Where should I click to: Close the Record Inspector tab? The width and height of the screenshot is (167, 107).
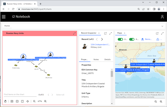click(99, 33)
